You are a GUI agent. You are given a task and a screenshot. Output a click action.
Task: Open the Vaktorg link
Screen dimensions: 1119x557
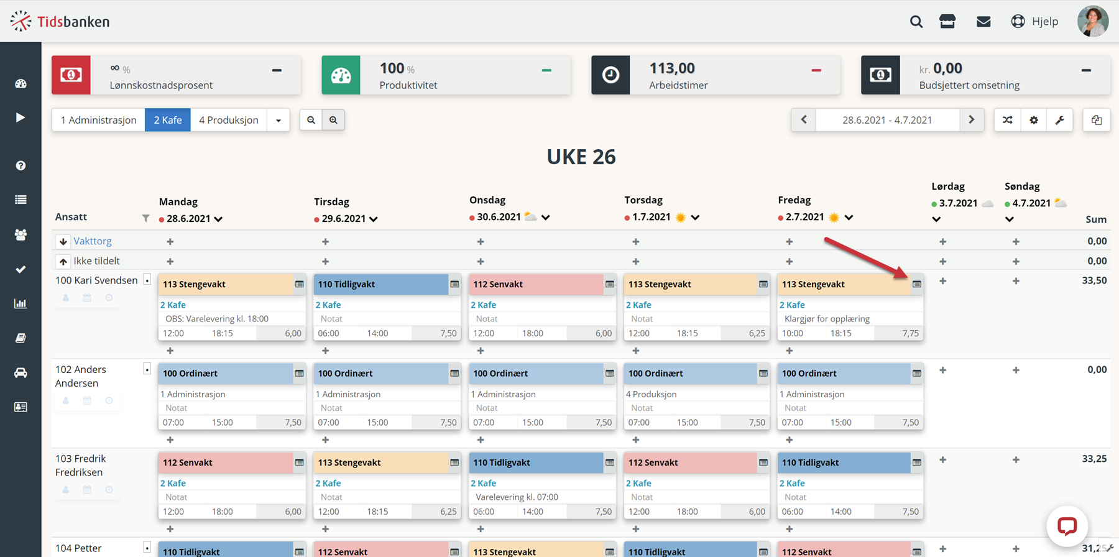click(93, 241)
